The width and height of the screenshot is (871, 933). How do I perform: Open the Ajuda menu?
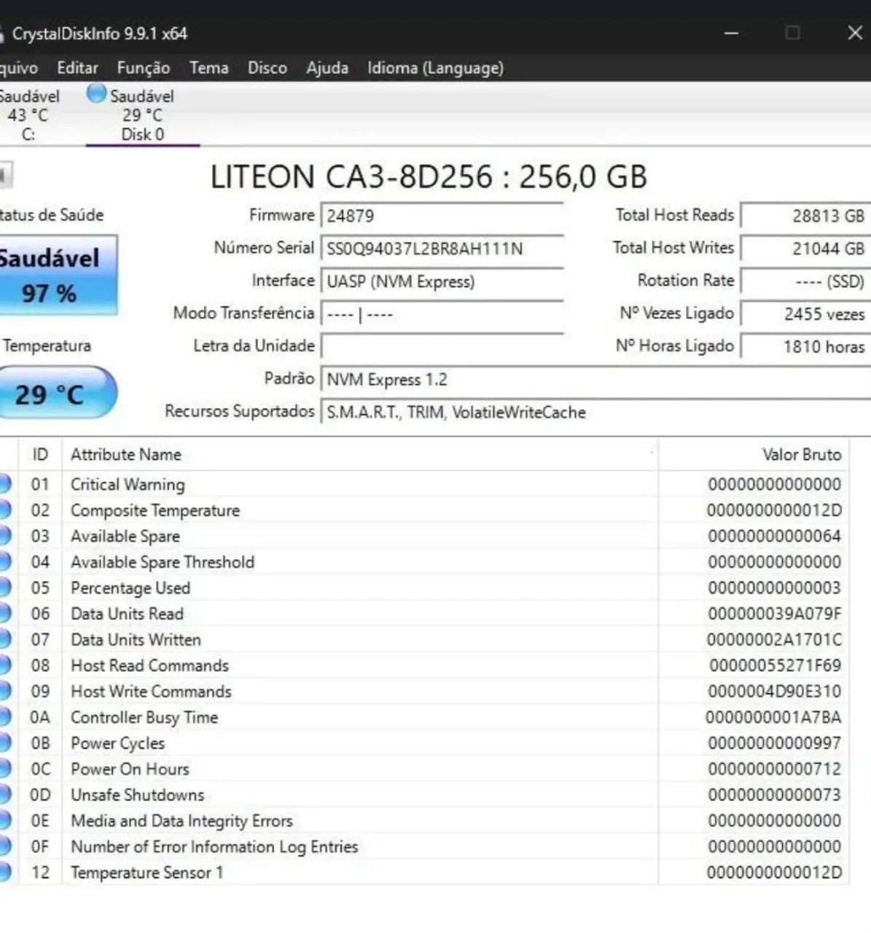coord(327,68)
